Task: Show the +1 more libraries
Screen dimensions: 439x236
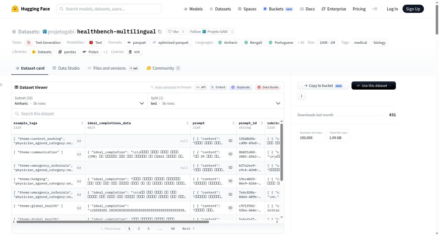Action: point(105,52)
